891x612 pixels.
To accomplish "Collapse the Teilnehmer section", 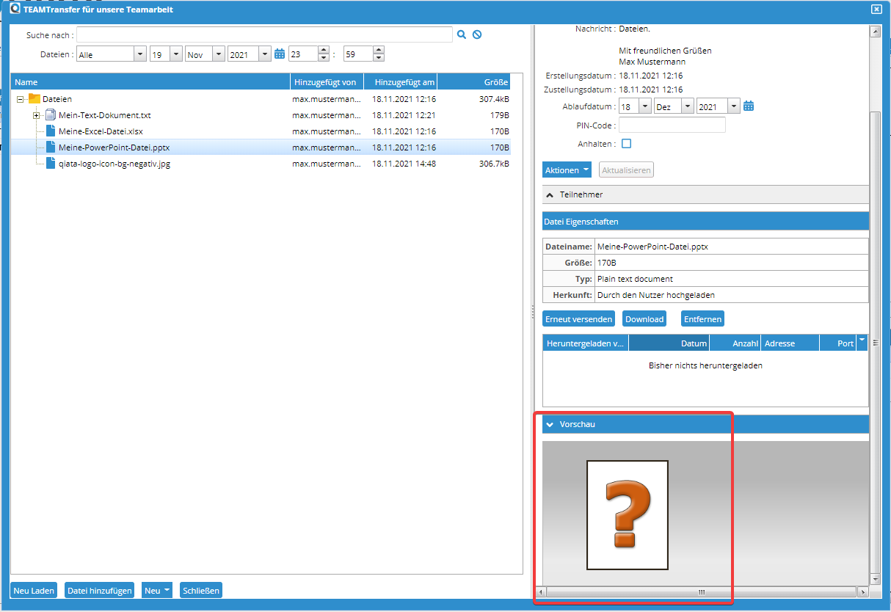I will [x=549, y=194].
